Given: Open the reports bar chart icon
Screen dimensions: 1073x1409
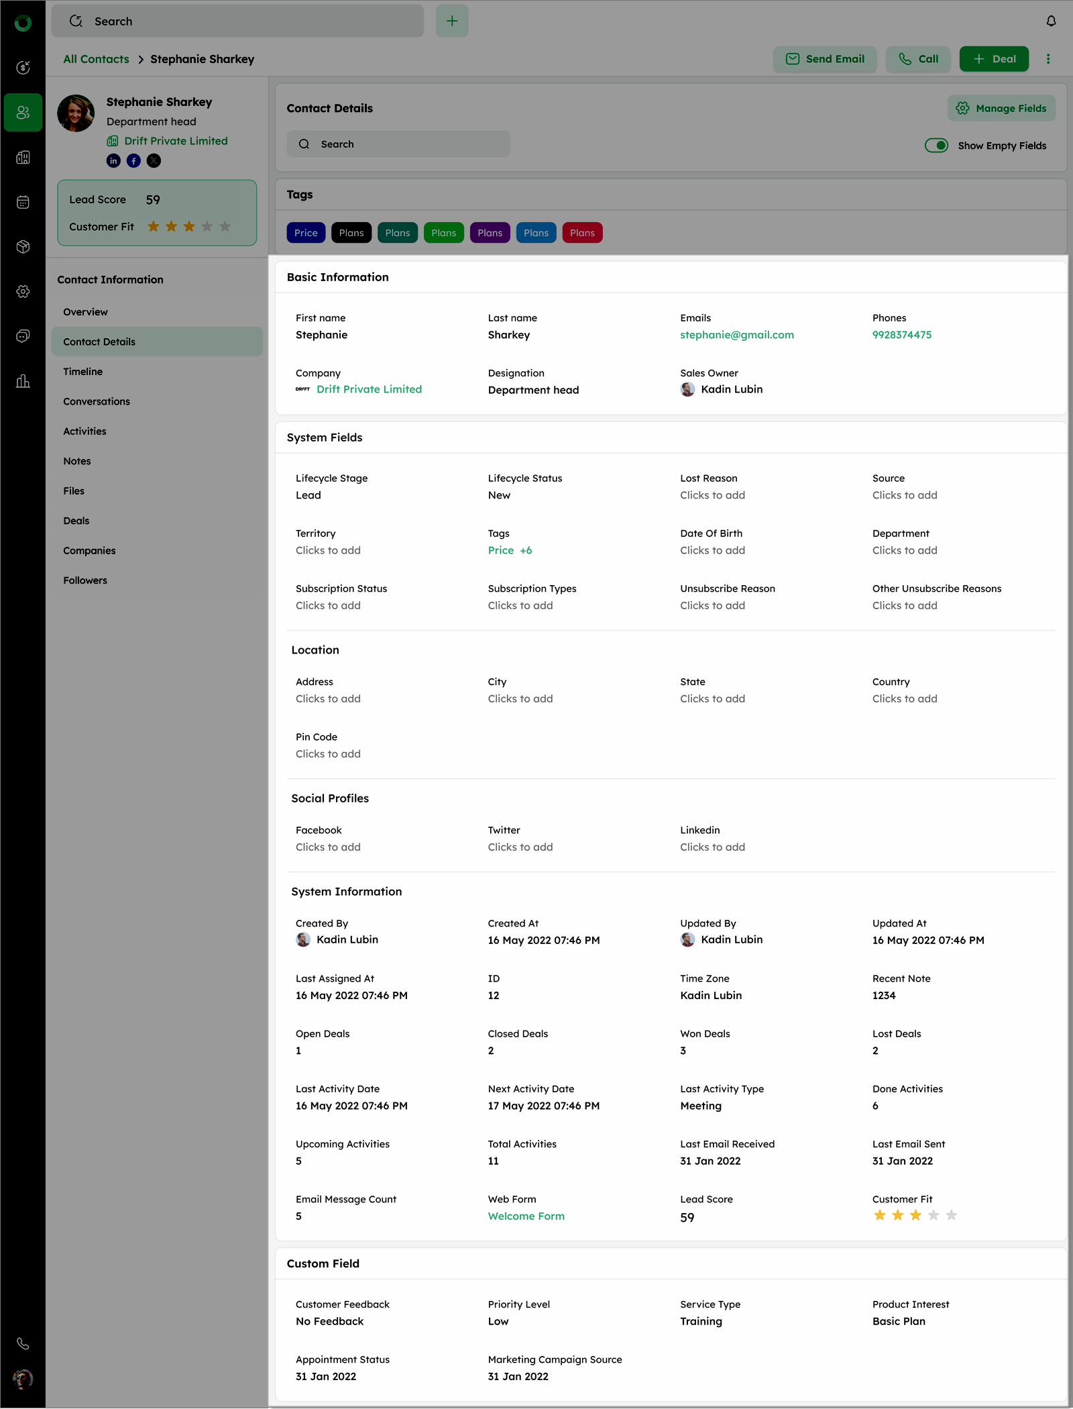Looking at the screenshot, I should [23, 381].
